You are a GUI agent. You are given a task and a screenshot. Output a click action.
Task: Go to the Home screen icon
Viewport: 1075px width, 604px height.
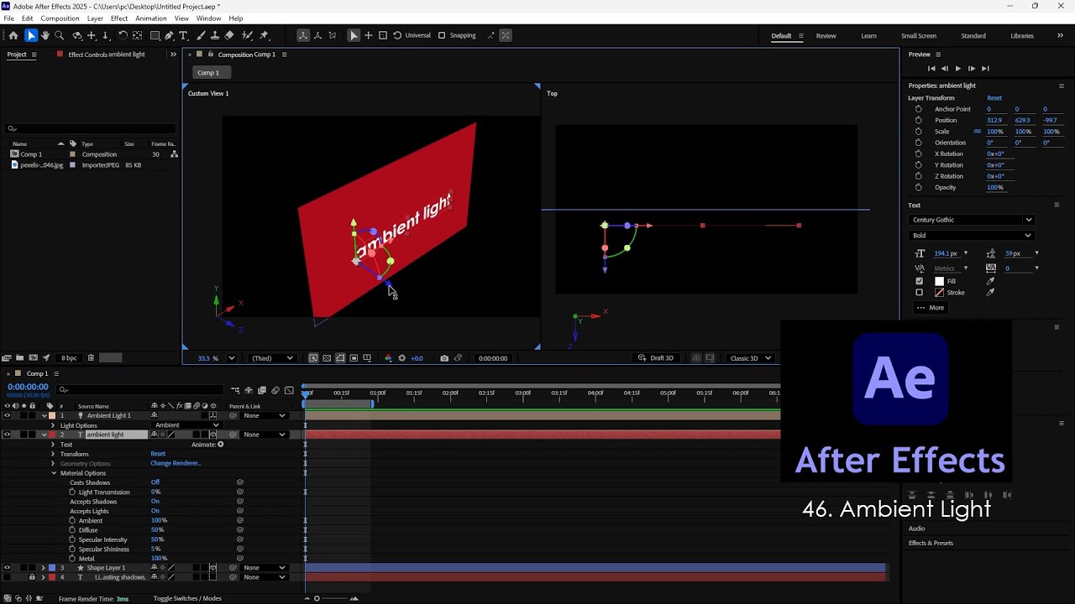(13, 35)
